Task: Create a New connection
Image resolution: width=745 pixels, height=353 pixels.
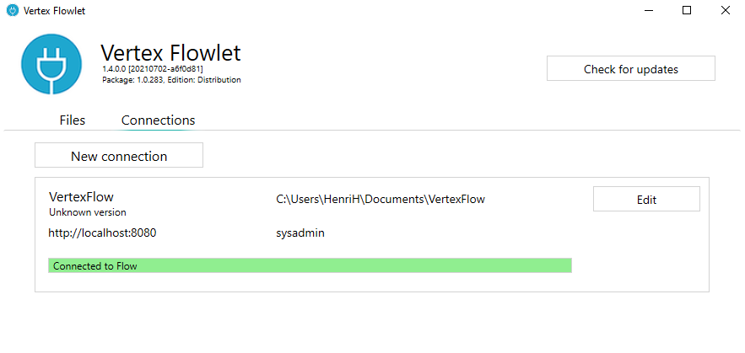Action: tap(119, 156)
